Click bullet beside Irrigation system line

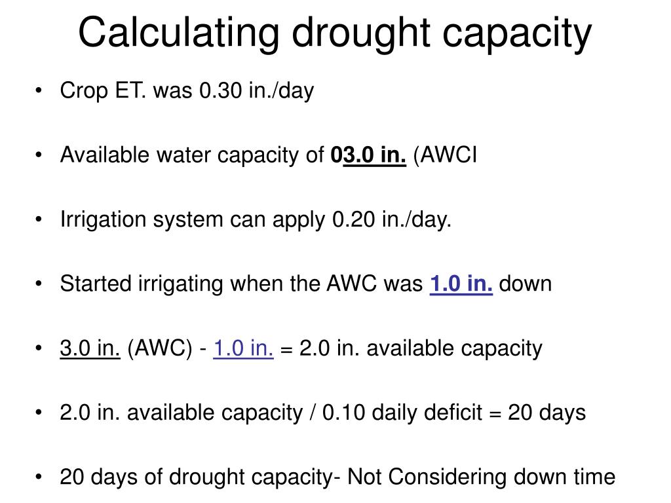[39, 219]
